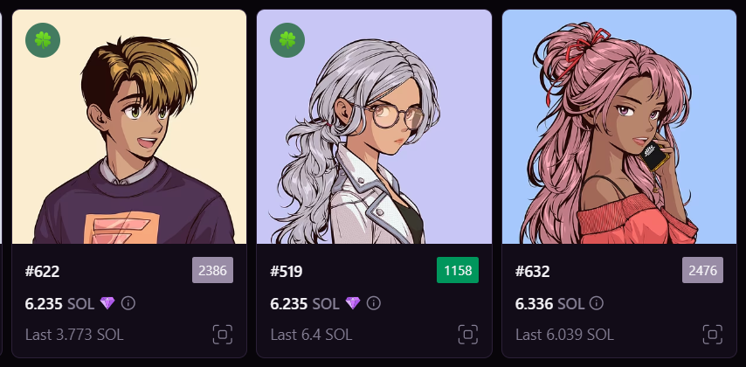Click the 6.336 SOL price on #632
Viewport: 746px width, 367px height.
click(x=549, y=303)
